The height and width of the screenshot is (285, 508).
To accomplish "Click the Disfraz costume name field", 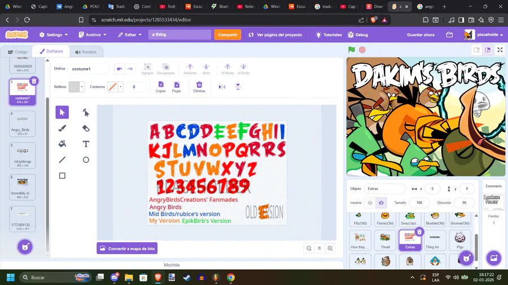I will (89, 69).
